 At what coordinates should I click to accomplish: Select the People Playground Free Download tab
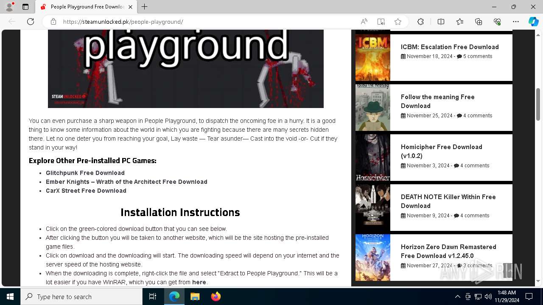click(x=86, y=7)
